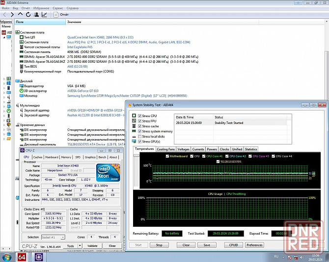
Task: Select the security shield icon in sidebar tree
Action: [x=9, y=125]
